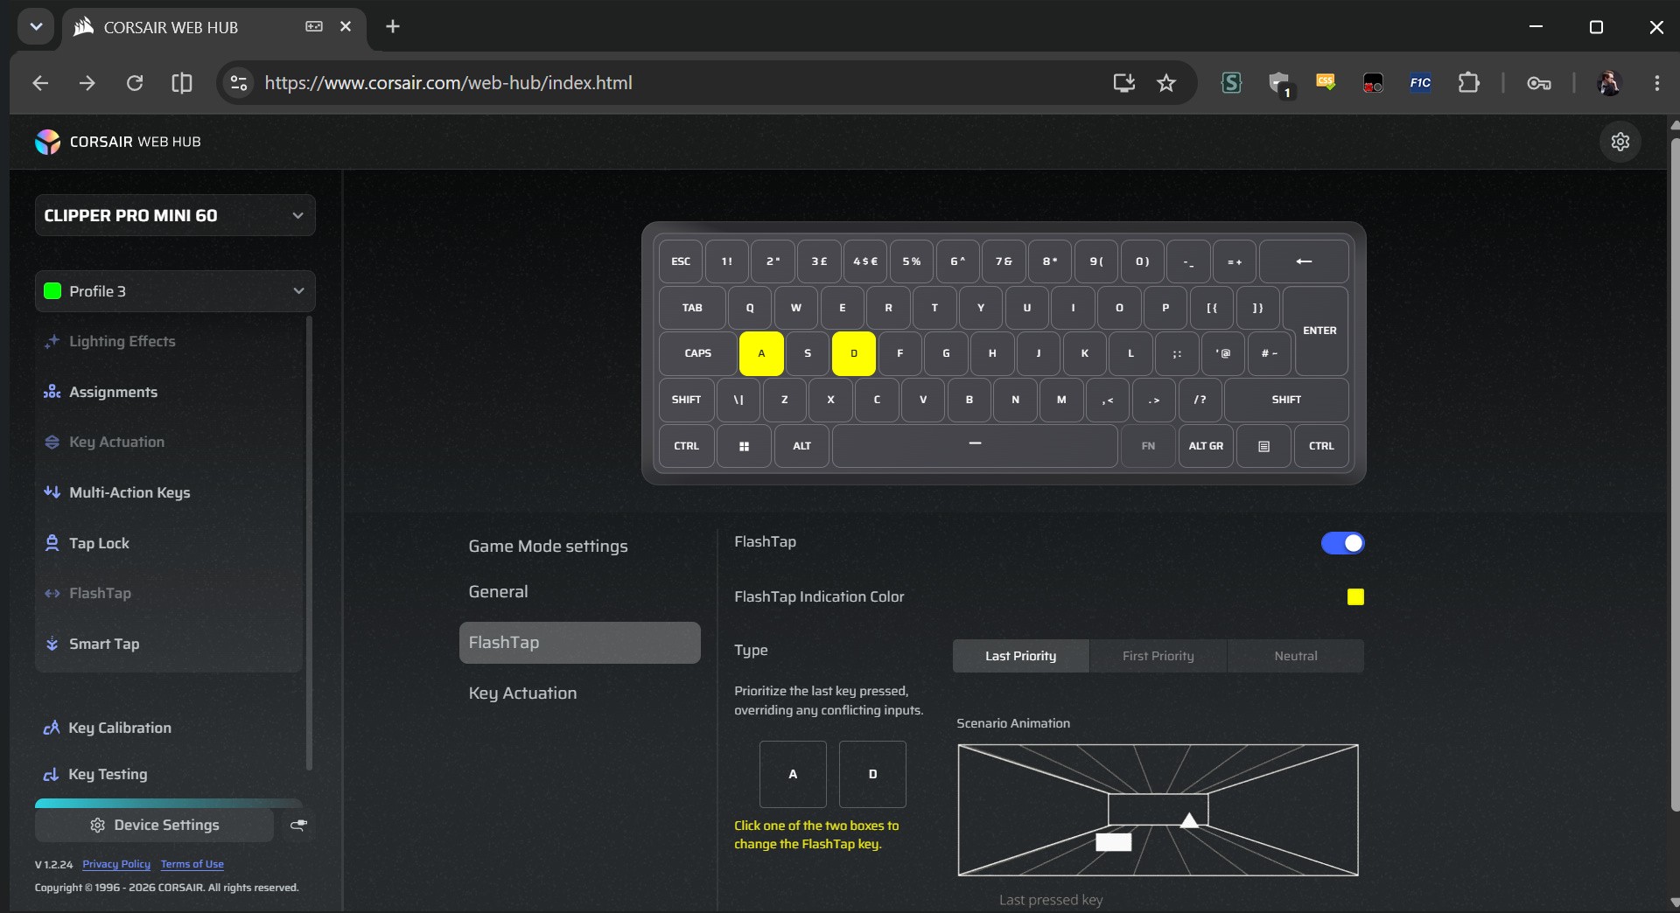Open the browser Extensions puzzle icon
The image size is (1680, 913).
click(x=1468, y=83)
